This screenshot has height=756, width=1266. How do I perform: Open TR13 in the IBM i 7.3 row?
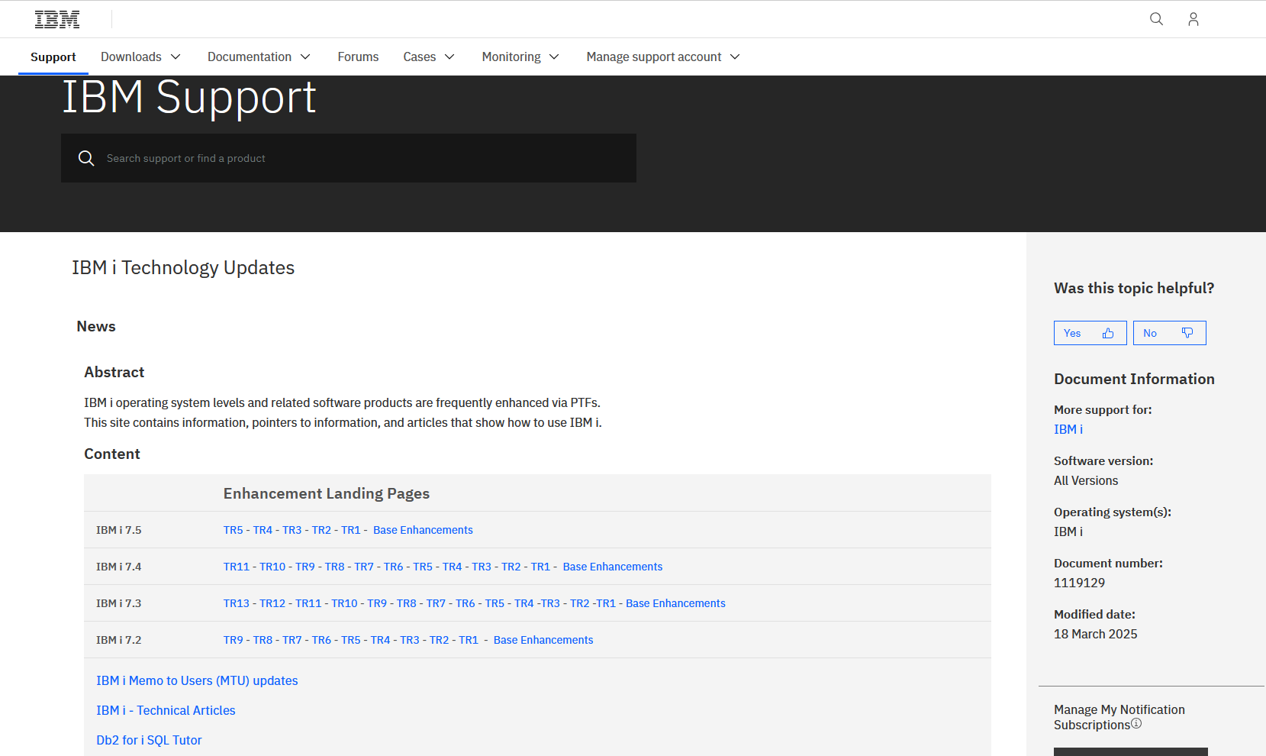point(237,603)
